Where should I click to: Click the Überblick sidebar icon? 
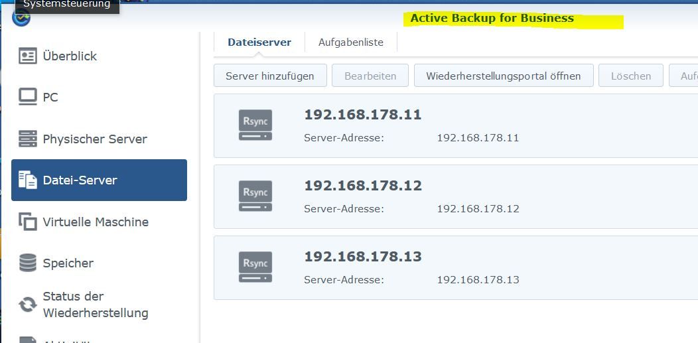click(28, 56)
